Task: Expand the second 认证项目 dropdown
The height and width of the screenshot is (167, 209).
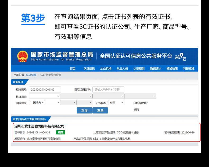Action: click(76, 96)
